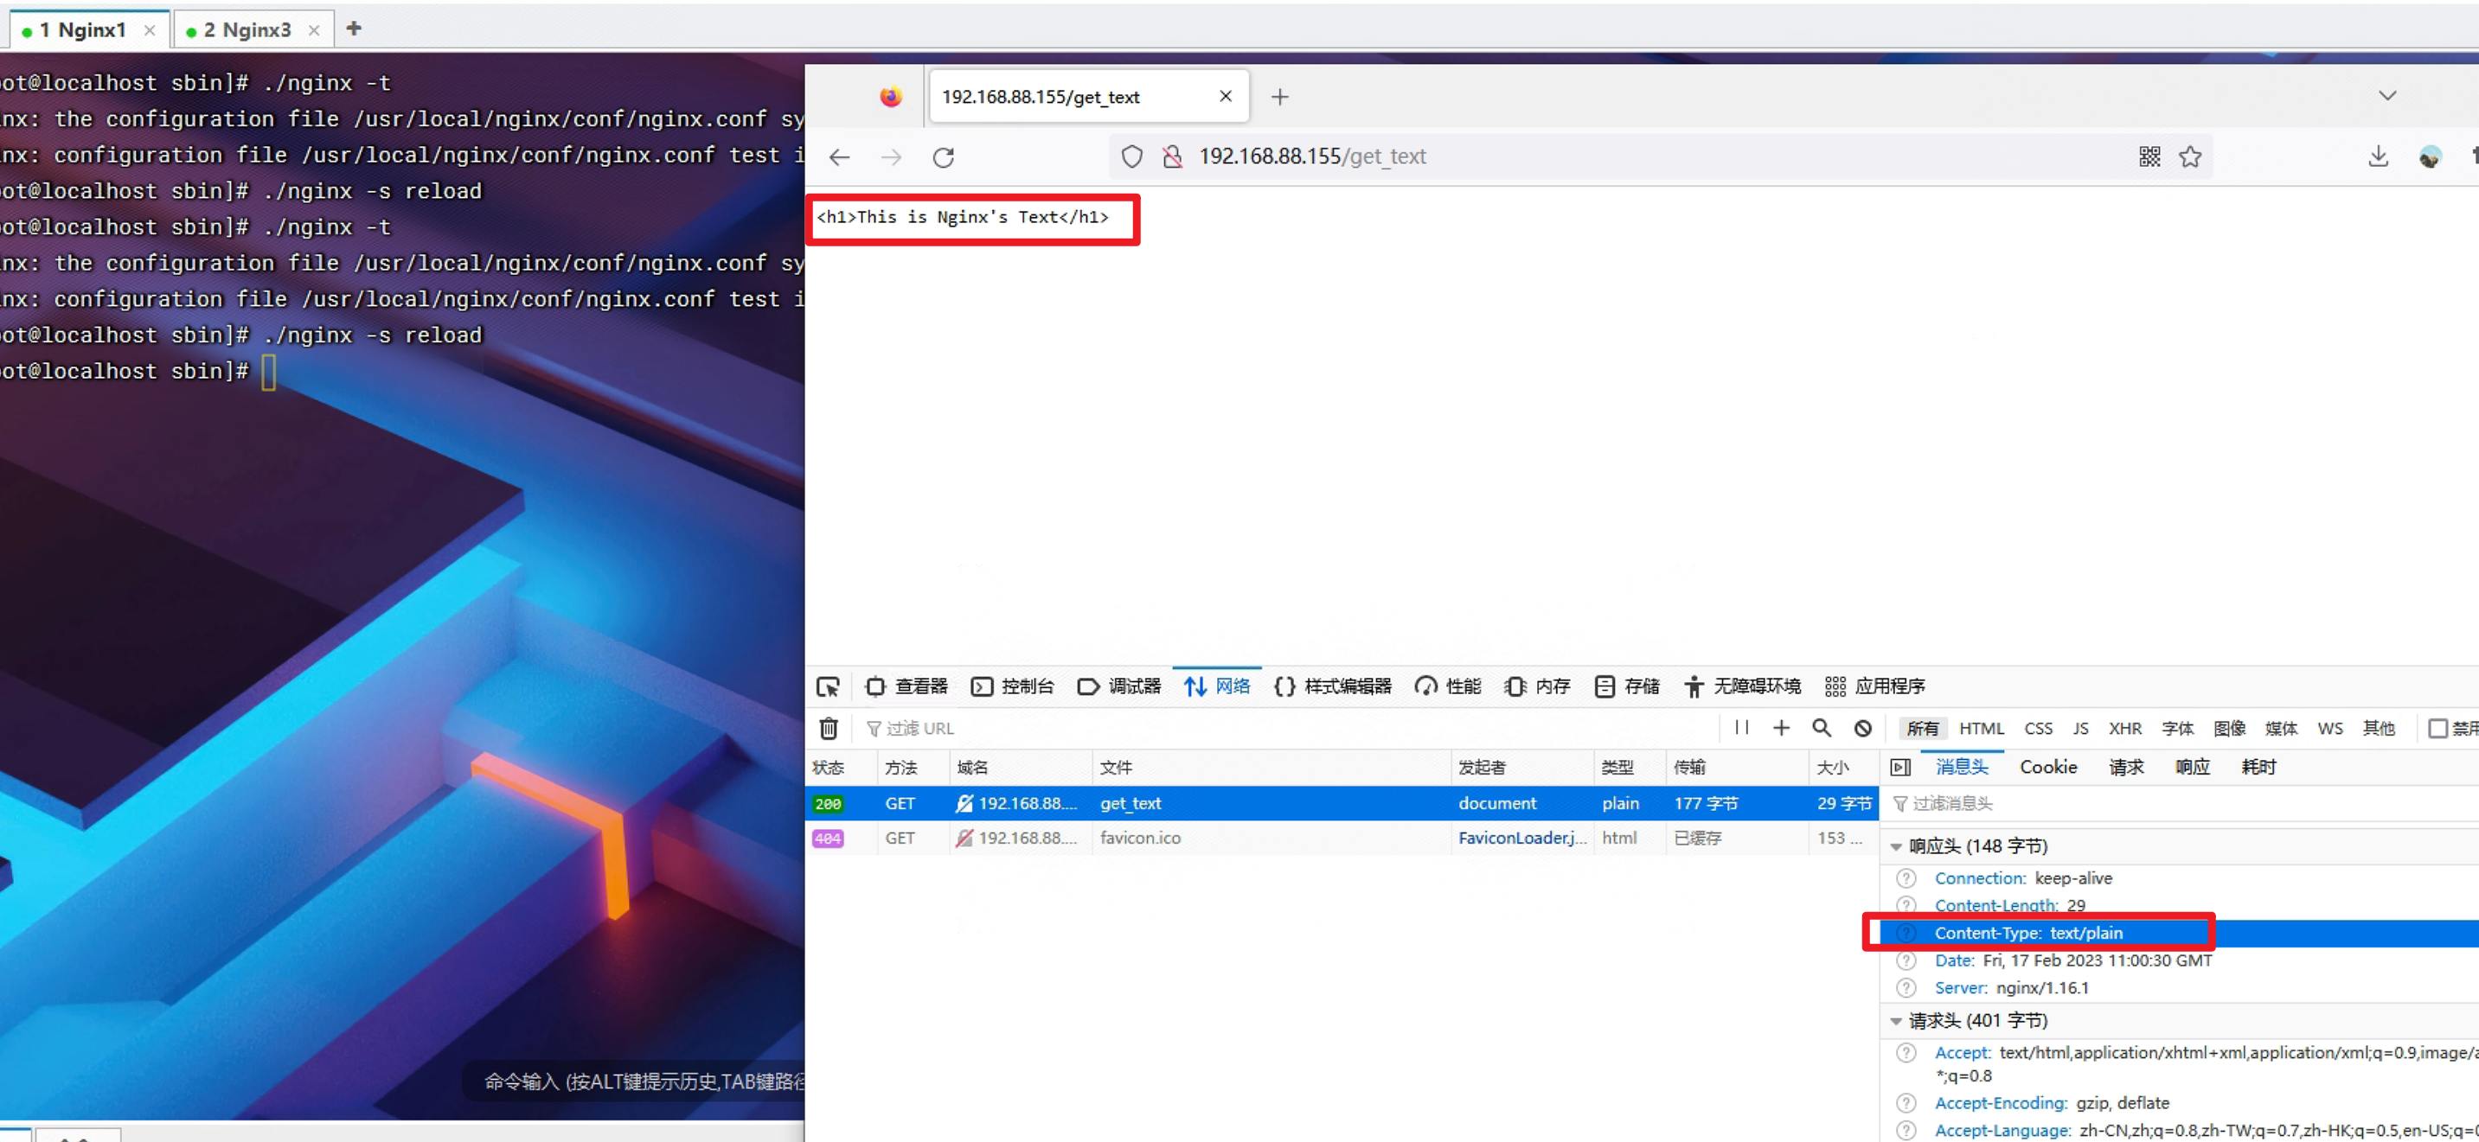
Task: Open the QR code icon in address bar
Action: (2149, 156)
